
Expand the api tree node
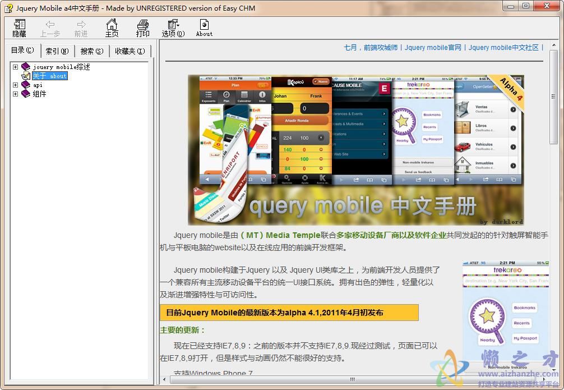point(15,85)
